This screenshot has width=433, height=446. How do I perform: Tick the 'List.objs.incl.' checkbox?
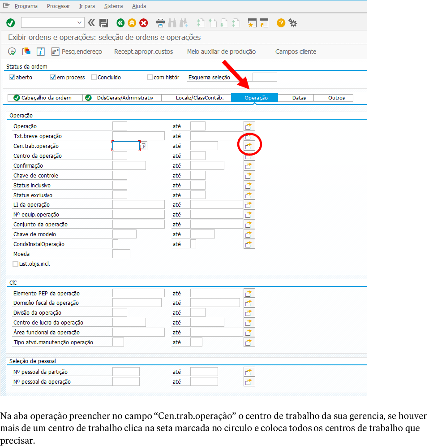[16, 264]
